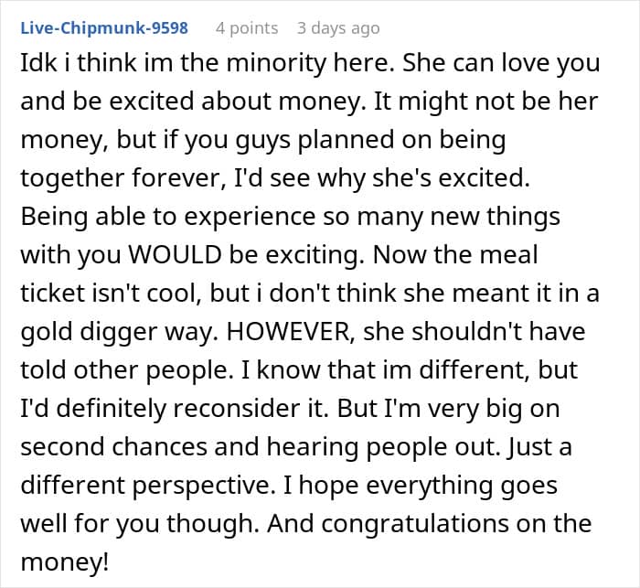Click the "4 points" score label

247,28
